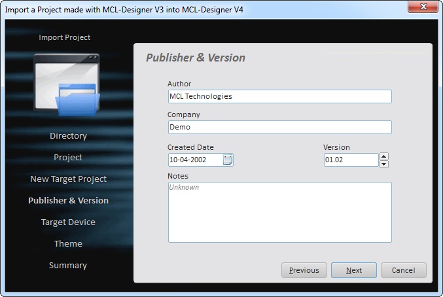Focus the Company input field

point(279,128)
